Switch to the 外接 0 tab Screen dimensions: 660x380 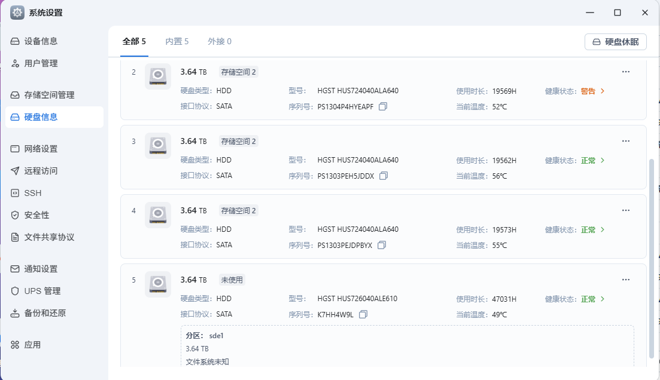(220, 41)
